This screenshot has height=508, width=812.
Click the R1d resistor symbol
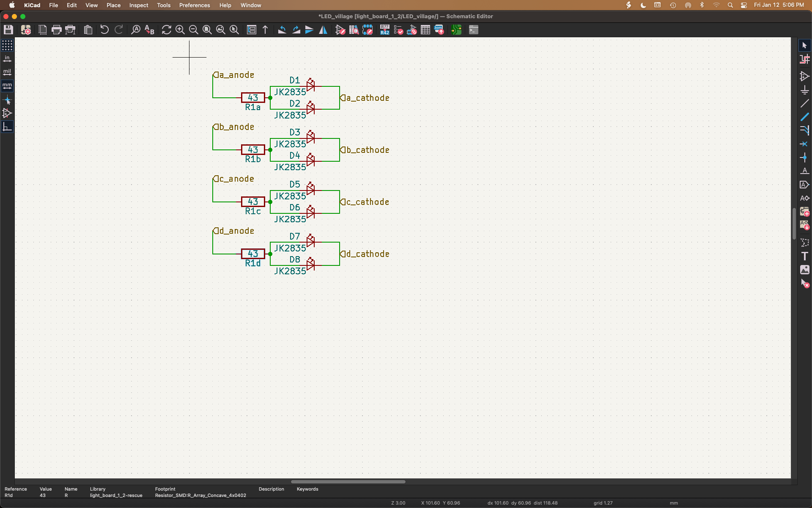pos(253,254)
